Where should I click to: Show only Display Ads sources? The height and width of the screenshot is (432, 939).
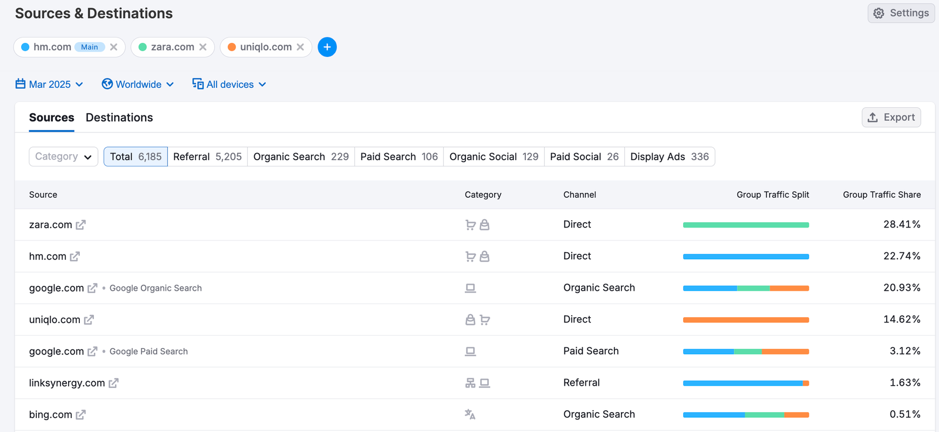coord(669,157)
